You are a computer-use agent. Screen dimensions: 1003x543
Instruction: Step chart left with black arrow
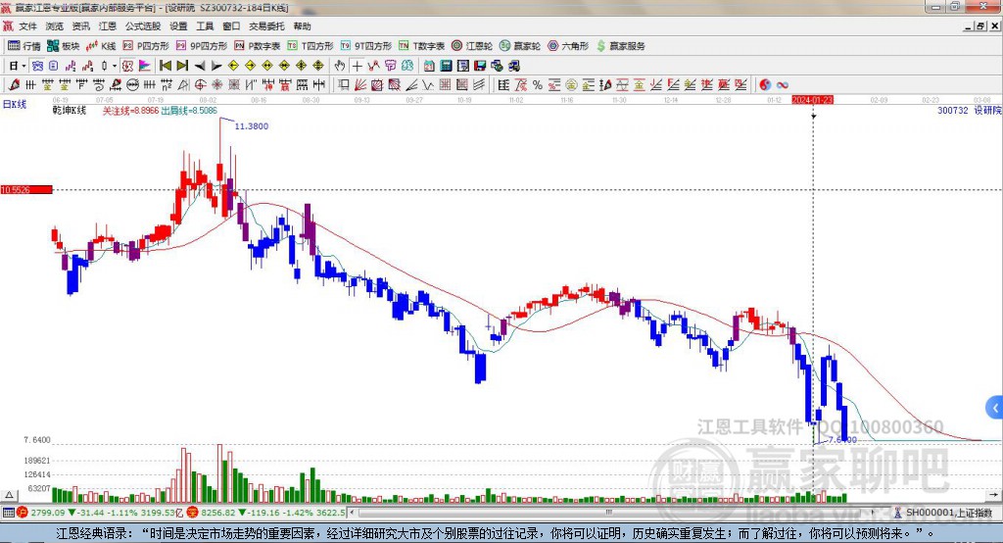pos(200,66)
